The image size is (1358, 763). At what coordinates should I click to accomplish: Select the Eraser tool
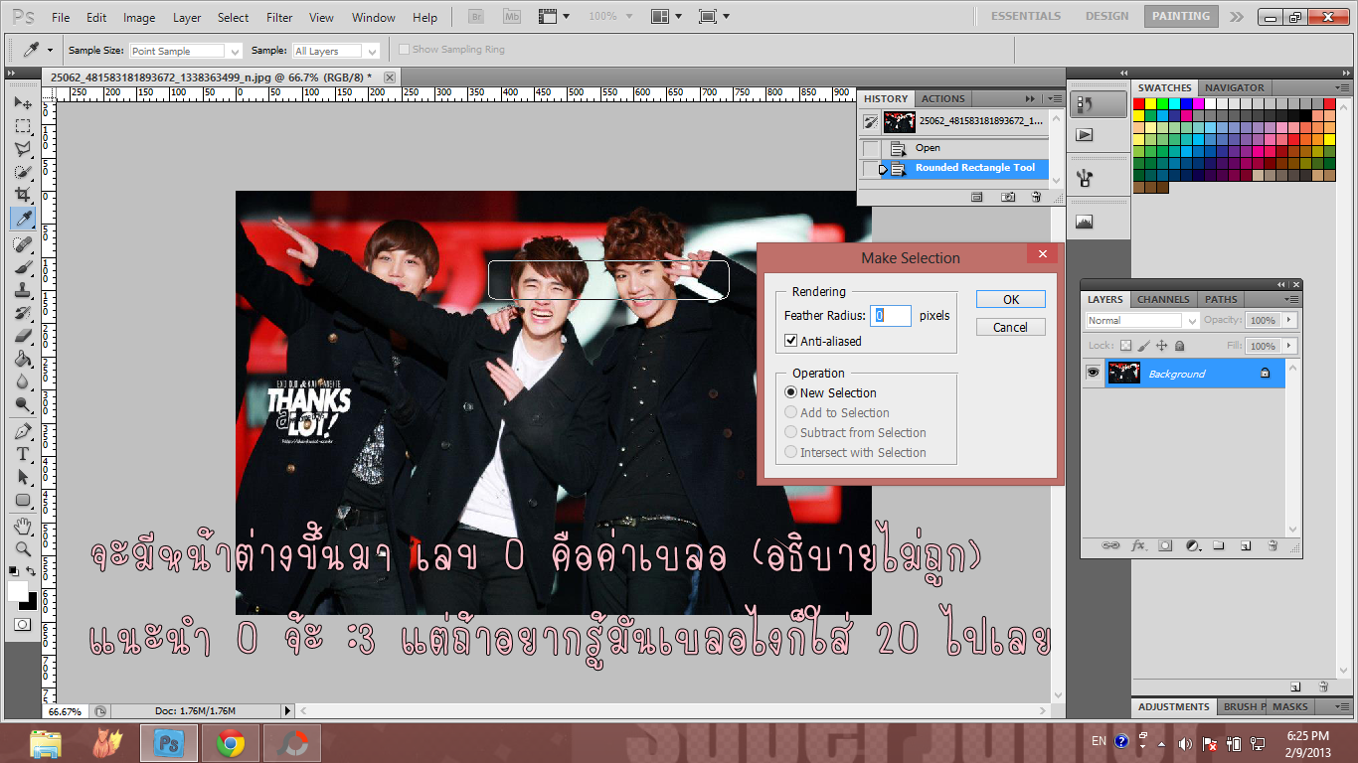click(x=23, y=335)
